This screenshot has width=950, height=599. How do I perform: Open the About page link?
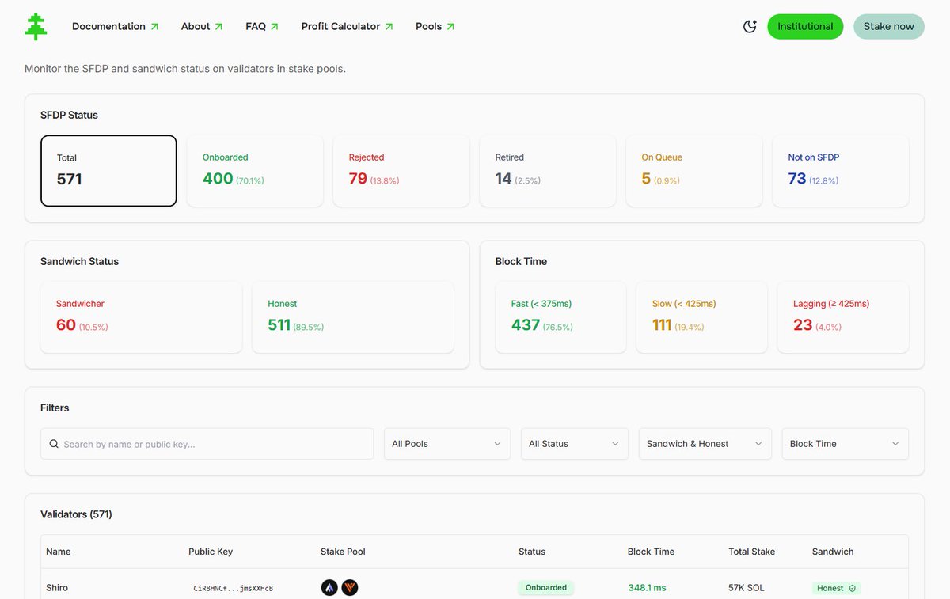coord(202,26)
